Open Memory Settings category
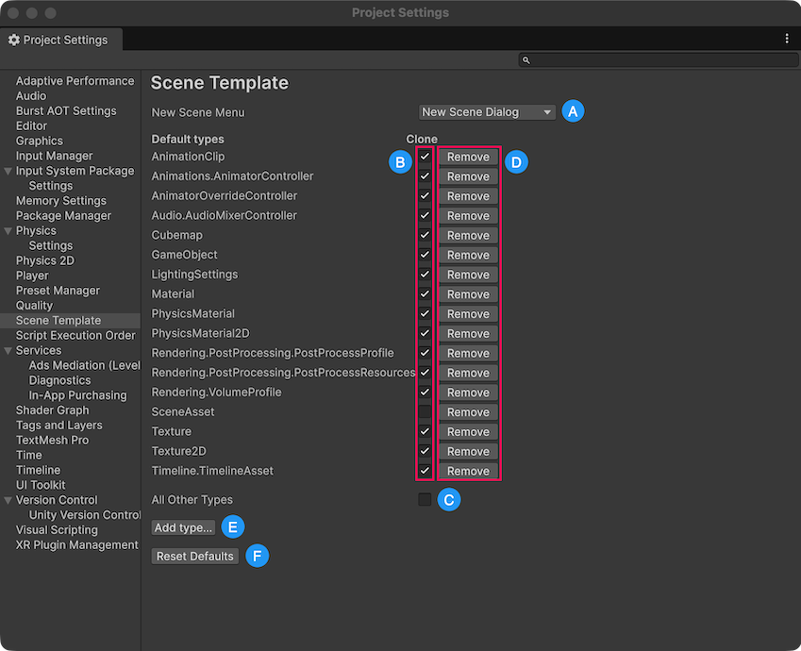The width and height of the screenshot is (801, 651). pyautogui.click(x=60, y=201)
